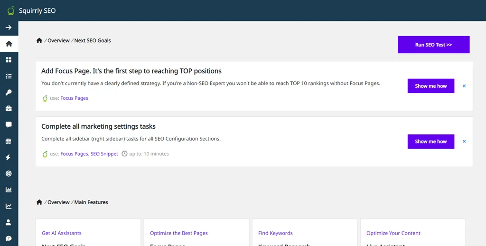Dismiss the Add Focus Page goal

click(464, 86)
